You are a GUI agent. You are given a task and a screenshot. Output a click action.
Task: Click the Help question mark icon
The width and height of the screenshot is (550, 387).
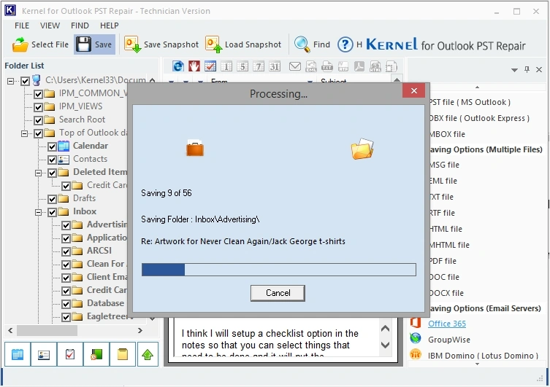(345, 44)
